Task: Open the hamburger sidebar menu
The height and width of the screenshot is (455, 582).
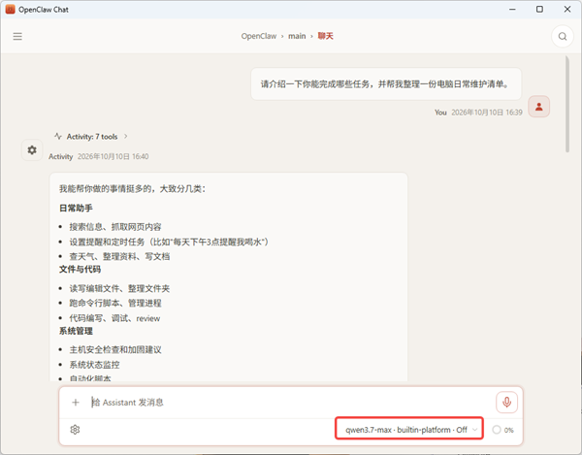Action: (17, 36)
